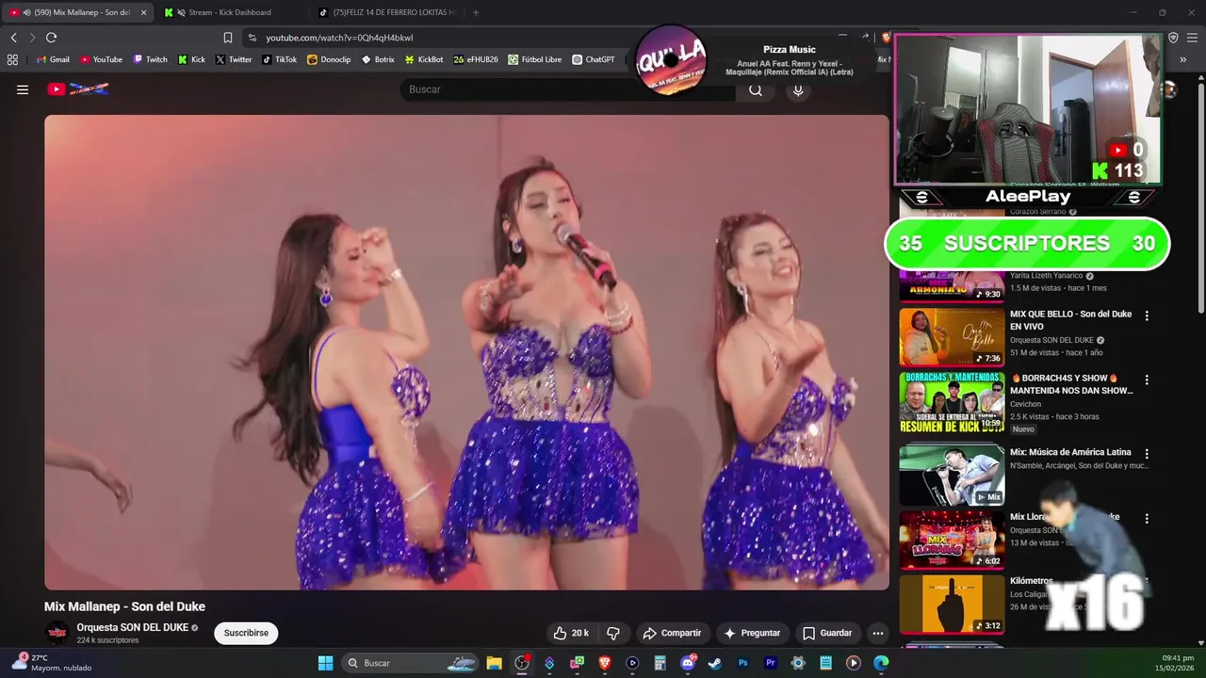Open options for Mix: Música de América Latina
This screenshot has width=1206, height=678.
(x=1147, y=454)
